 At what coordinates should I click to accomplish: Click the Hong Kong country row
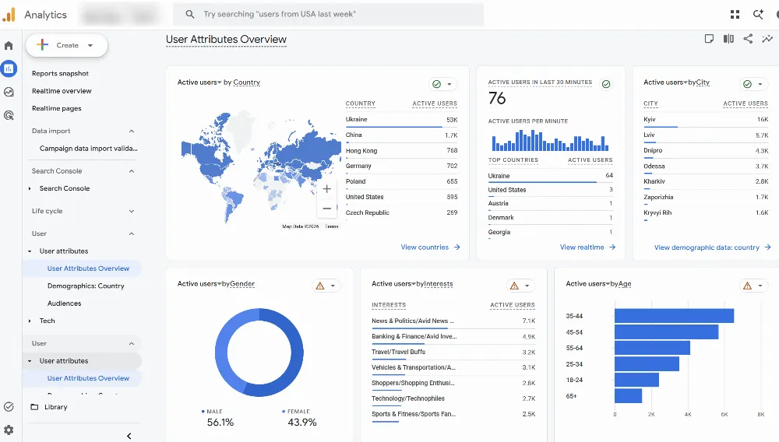(401, 150)
